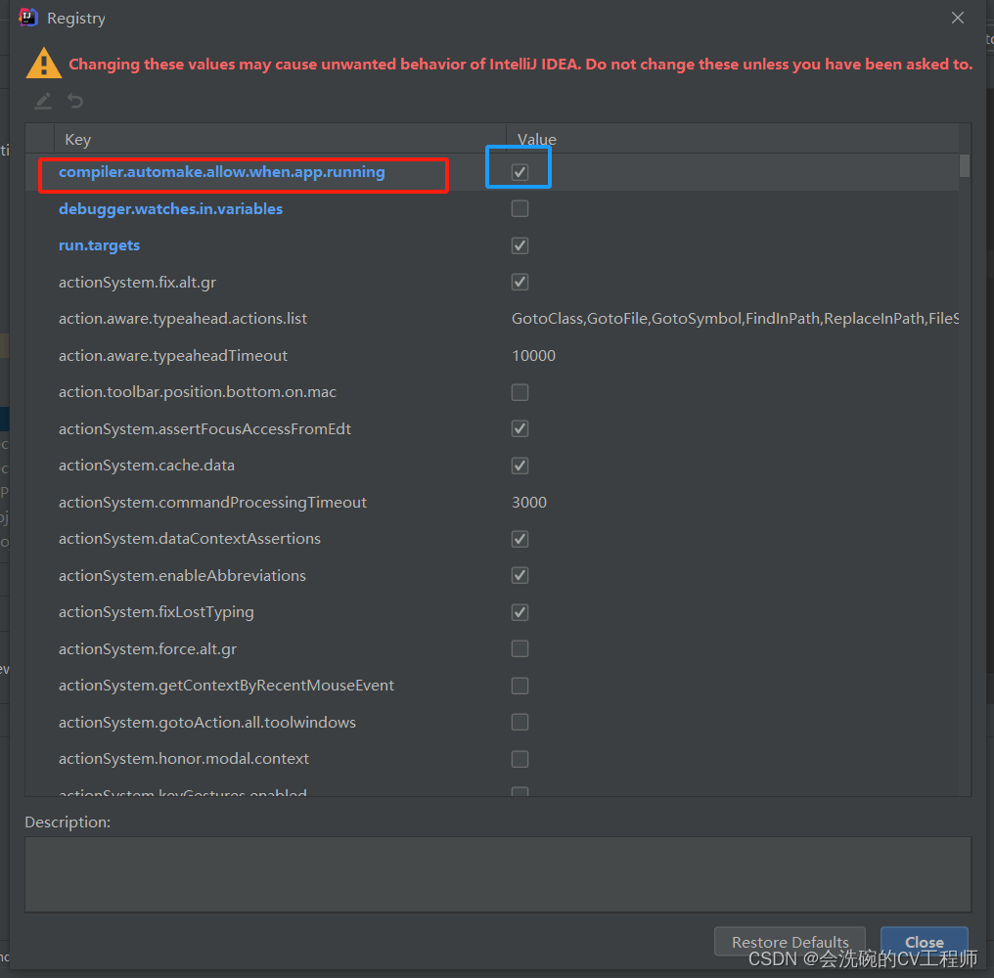Image resolution: width=994 pixels, height=978 pixels.
Task: Sort by the Key column header
Action: pyautogui.click(x=78, y=140)
